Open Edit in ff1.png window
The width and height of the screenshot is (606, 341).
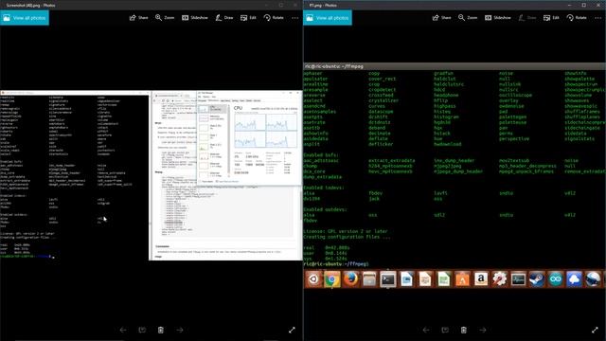pyautogui.click(x=551, y=18)
